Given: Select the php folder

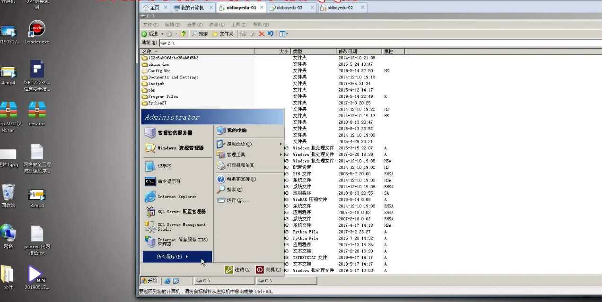Looking at the screenshot, I should 149,90.
